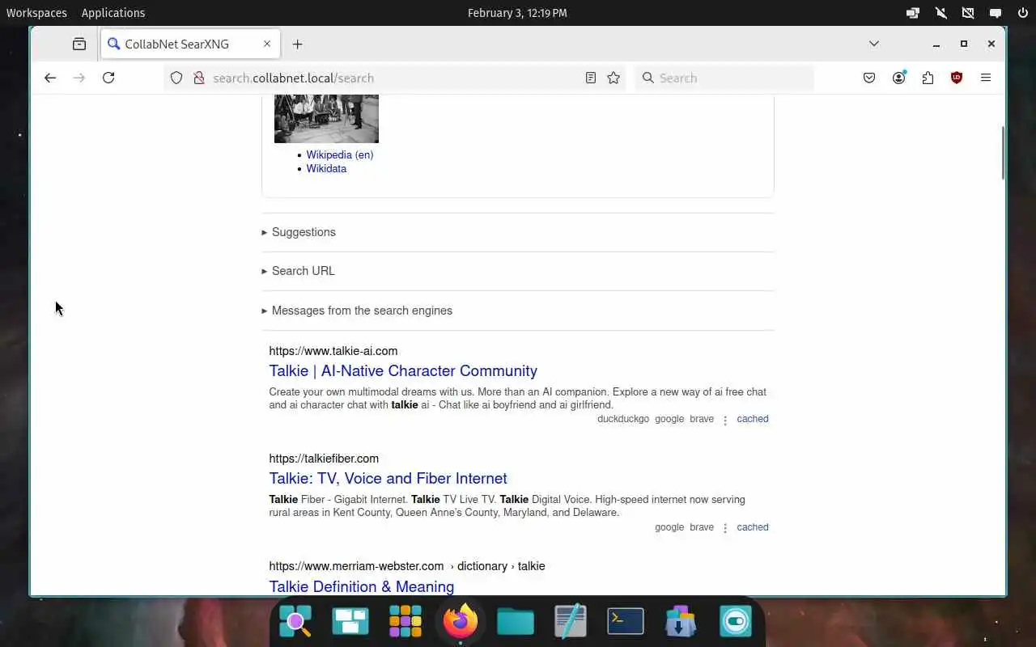Open Pocket save icon in toolbar

coord(869,78)
